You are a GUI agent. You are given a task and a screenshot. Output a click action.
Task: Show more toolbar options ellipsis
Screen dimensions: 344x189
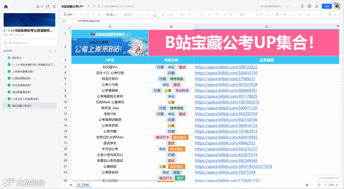(317, 15)
